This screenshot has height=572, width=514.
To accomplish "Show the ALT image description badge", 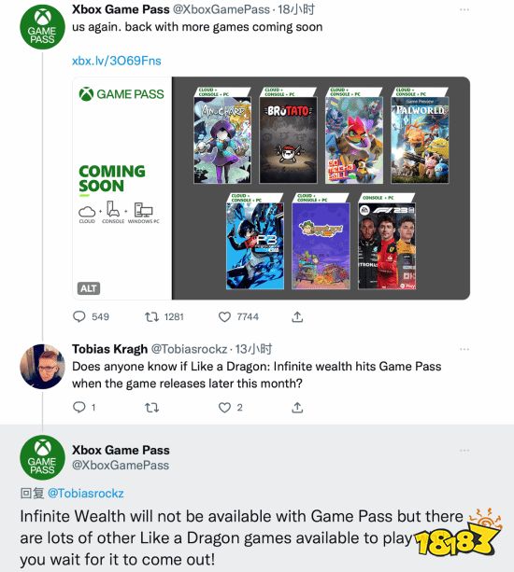I will click(x=89, y=288).
